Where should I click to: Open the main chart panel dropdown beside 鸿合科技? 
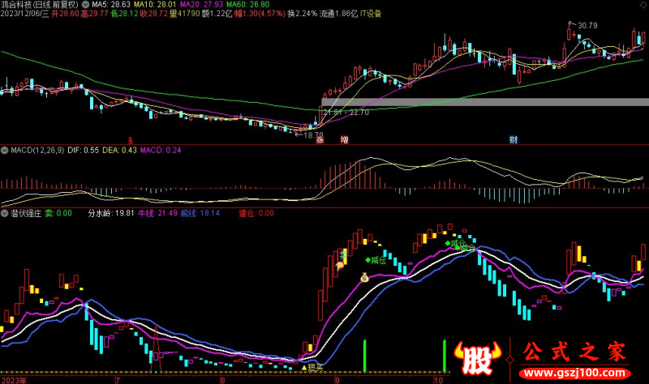85,5
